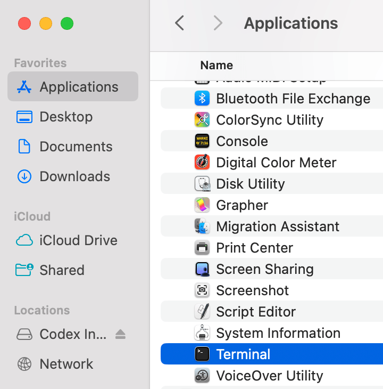Click the iCloud section heading

[x=32, y=216]
